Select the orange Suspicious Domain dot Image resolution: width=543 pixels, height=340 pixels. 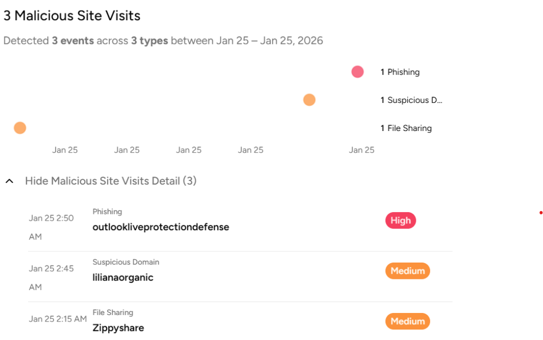tap(309, 100)
